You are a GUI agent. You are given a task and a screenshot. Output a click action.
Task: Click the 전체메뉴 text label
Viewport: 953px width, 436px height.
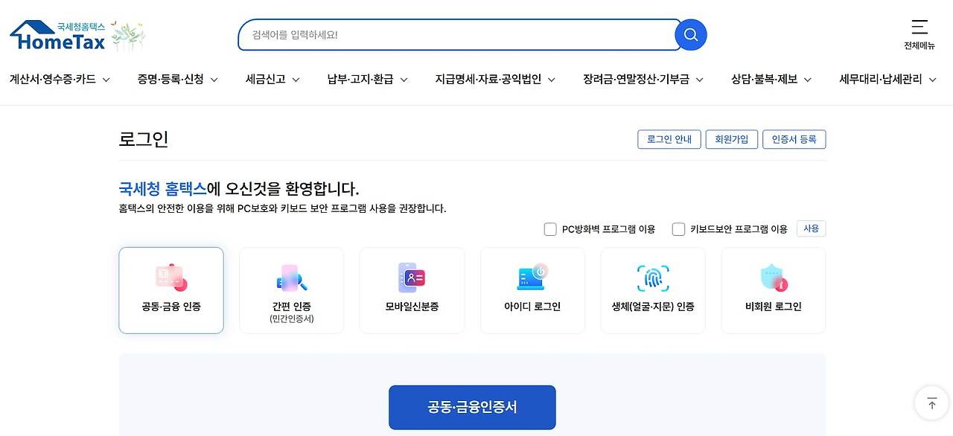(919, 45)
